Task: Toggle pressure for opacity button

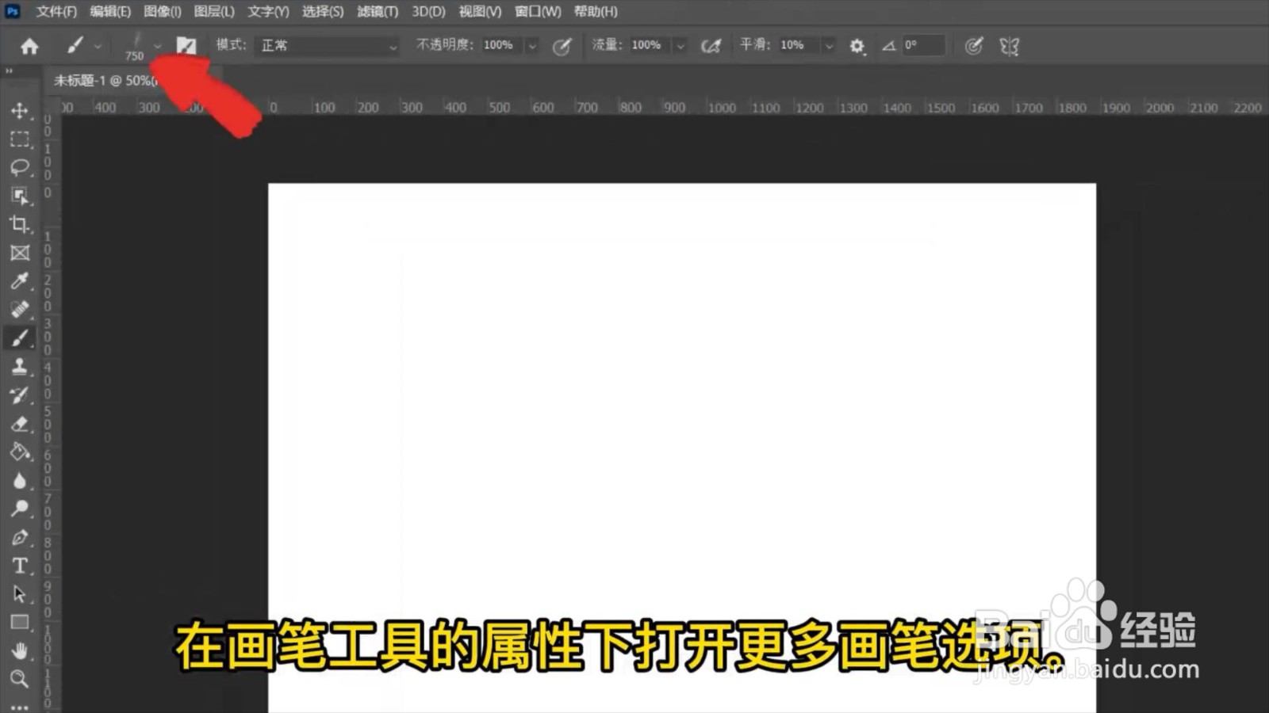Action: click(562, 46)
